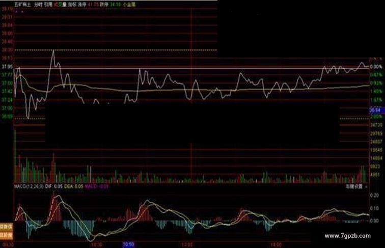The image size is (385, 248).
Task: Select the highlighted 10:50 time marker
Action: [128, 244]
